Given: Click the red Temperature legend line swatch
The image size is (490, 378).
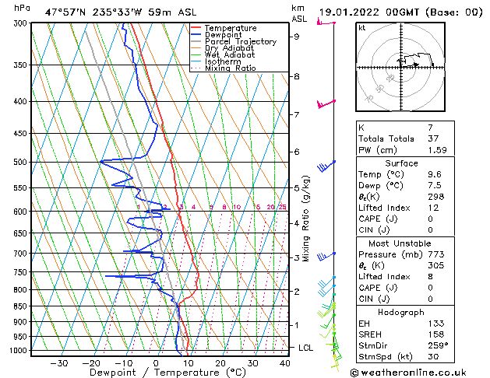Looking at the screenshot, I should pos(196,27).
